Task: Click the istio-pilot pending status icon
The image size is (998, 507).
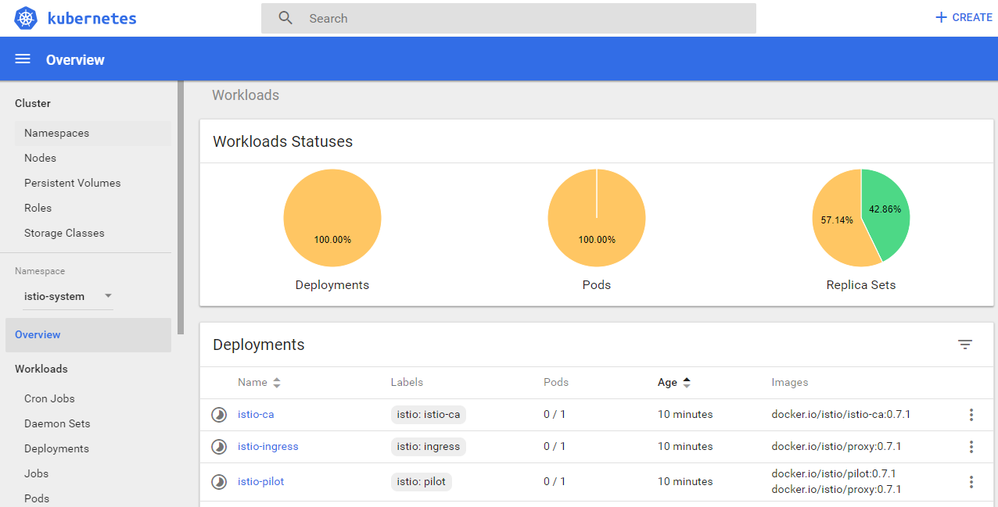Action: [219, 482]
